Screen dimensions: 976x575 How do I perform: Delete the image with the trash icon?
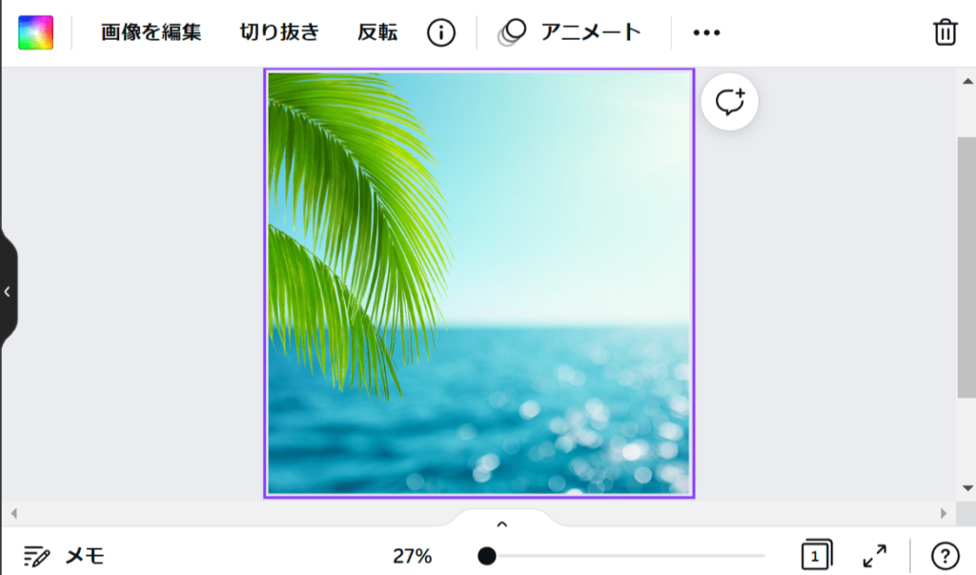pos(945,32)
